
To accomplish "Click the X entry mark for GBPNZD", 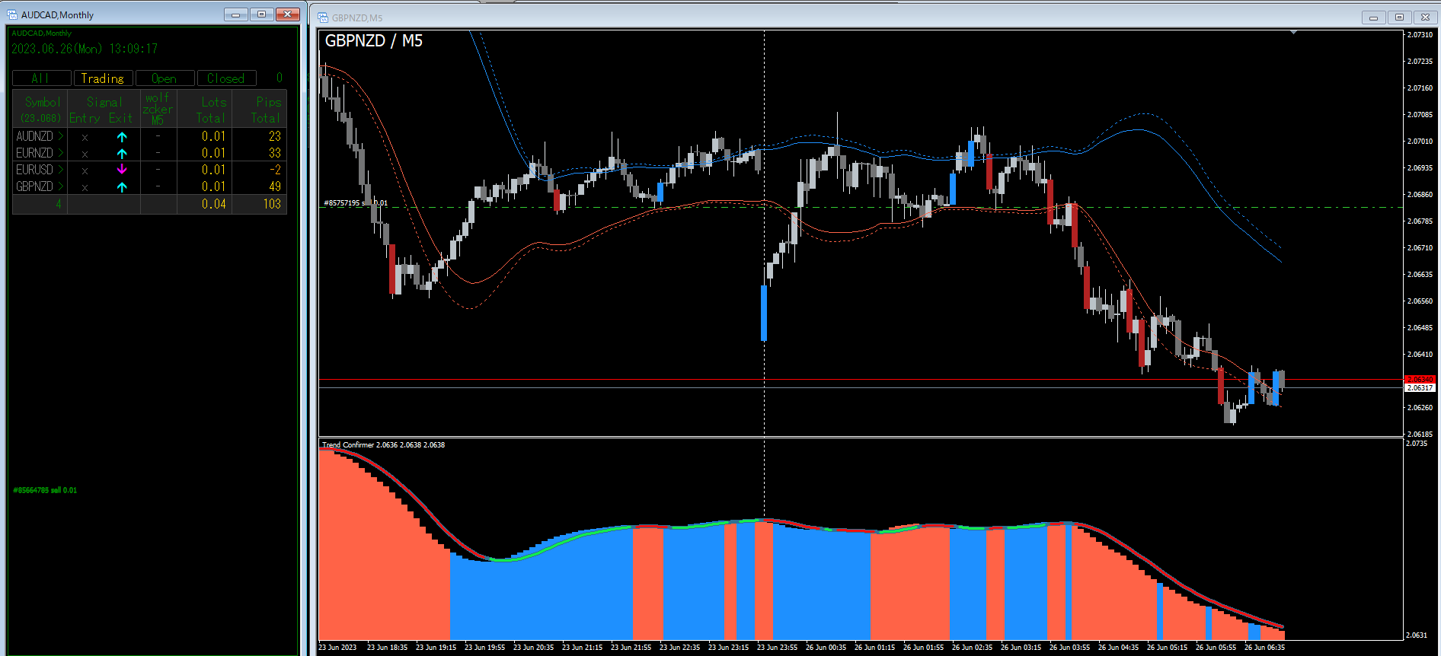I will pos(85,187).
